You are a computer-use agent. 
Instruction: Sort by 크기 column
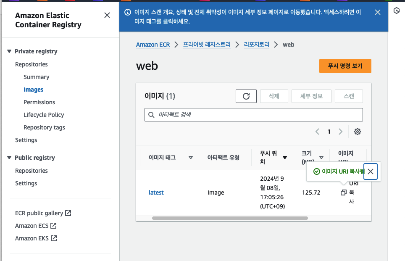[x=321, y=157]
